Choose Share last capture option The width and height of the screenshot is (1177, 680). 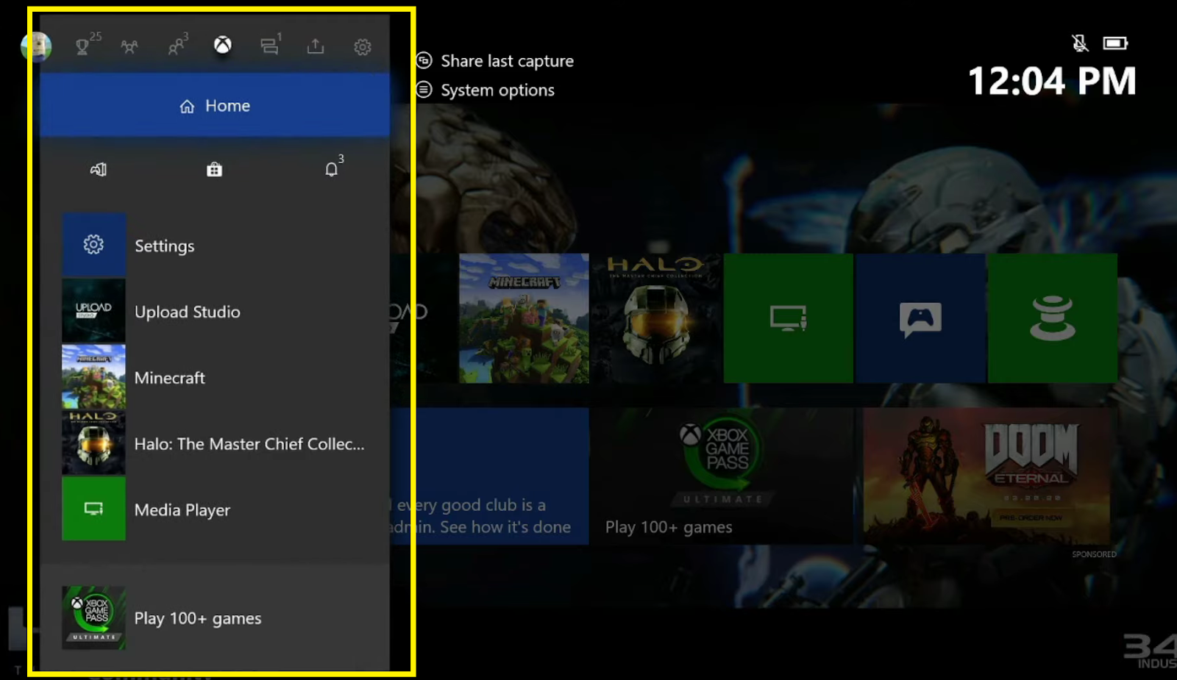coord(495,61)
